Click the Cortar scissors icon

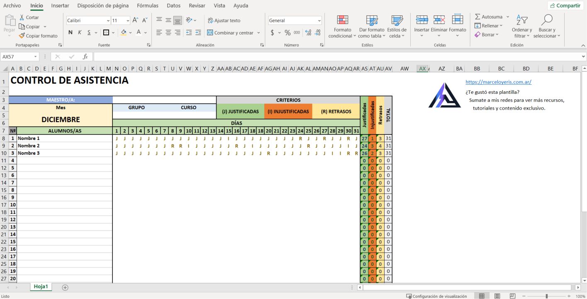pyautogui.click(x=22, y=17)
